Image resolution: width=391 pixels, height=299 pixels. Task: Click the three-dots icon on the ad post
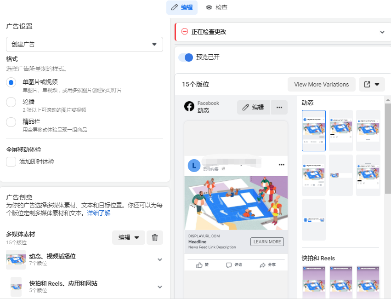click(282, 165)
